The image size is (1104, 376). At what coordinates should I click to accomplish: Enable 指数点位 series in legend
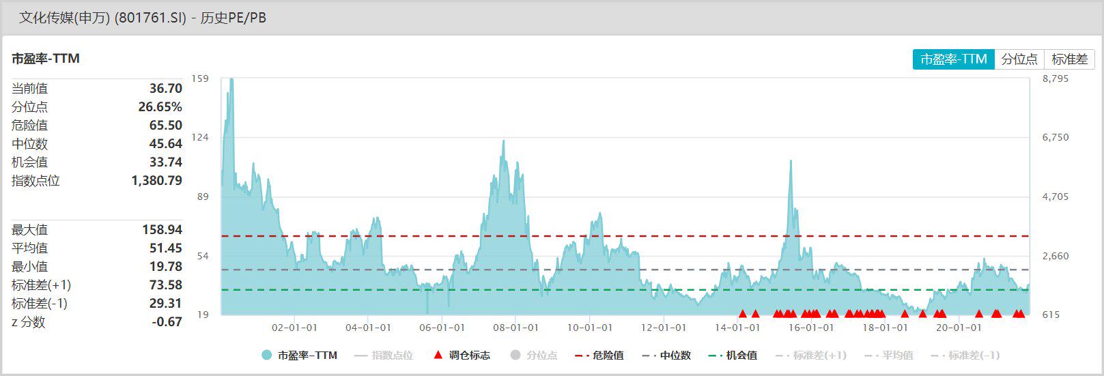(384, 356)
